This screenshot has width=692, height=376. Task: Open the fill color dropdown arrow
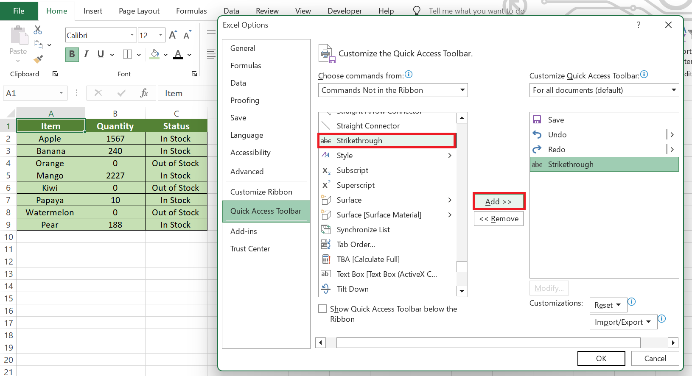pyautogui.click(x=165, y=55)
